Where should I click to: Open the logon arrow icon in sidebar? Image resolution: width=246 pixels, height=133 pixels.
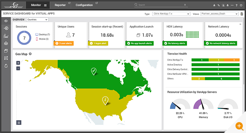6,28
